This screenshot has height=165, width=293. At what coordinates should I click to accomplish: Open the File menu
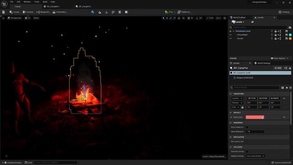[x=11, y=2]
